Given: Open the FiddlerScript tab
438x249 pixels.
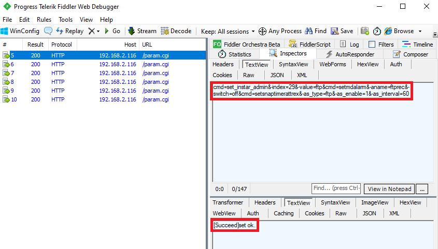Looking at the screenshot, I should click(x=309, y=45).
